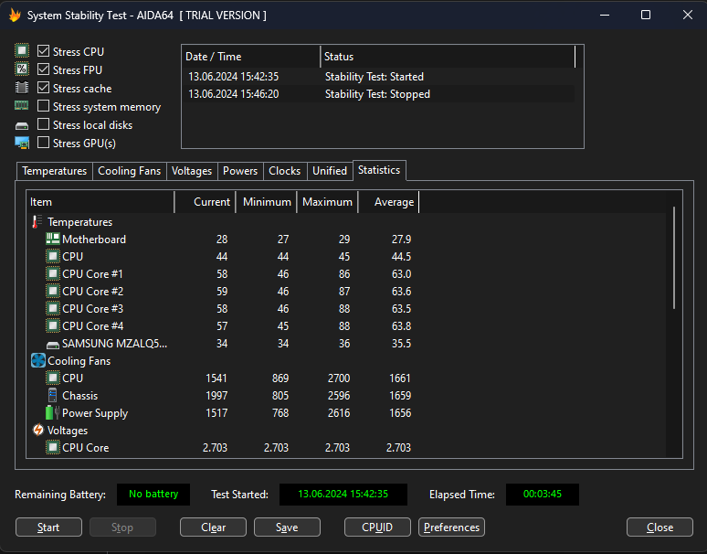
Task: Click the Average column header
Action: [389, 202]
